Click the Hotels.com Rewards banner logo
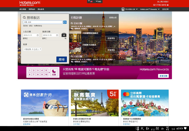This screenshot has height=131, width=189. click(x=154, y=69)
